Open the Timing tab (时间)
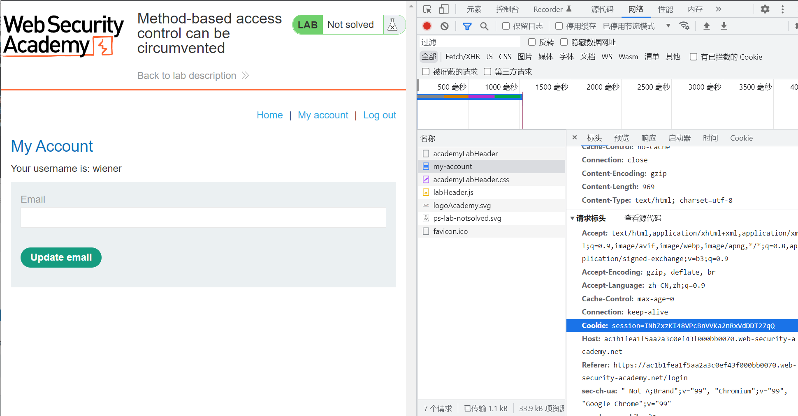Screen dimensions: 798x416 coord(710,138)
